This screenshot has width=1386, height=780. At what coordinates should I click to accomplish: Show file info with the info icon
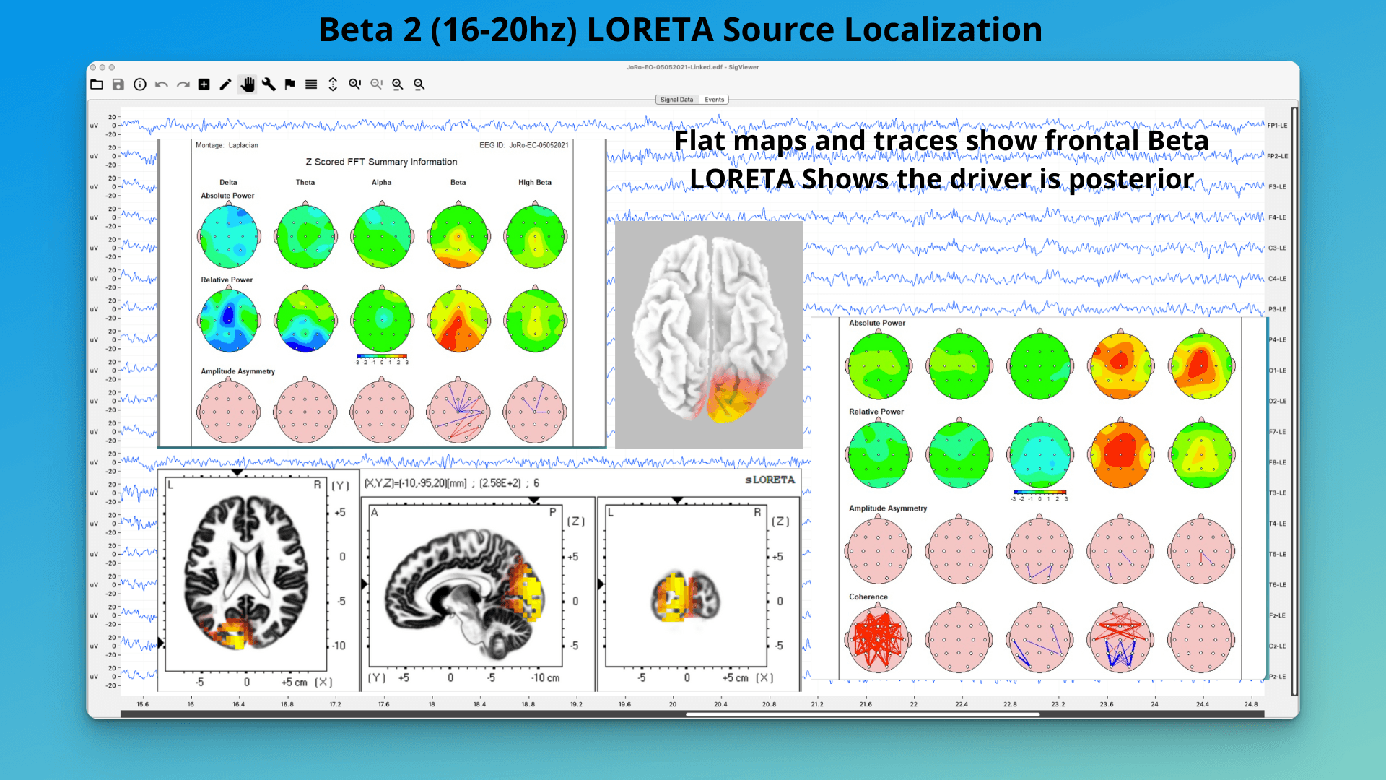point(139,84)
